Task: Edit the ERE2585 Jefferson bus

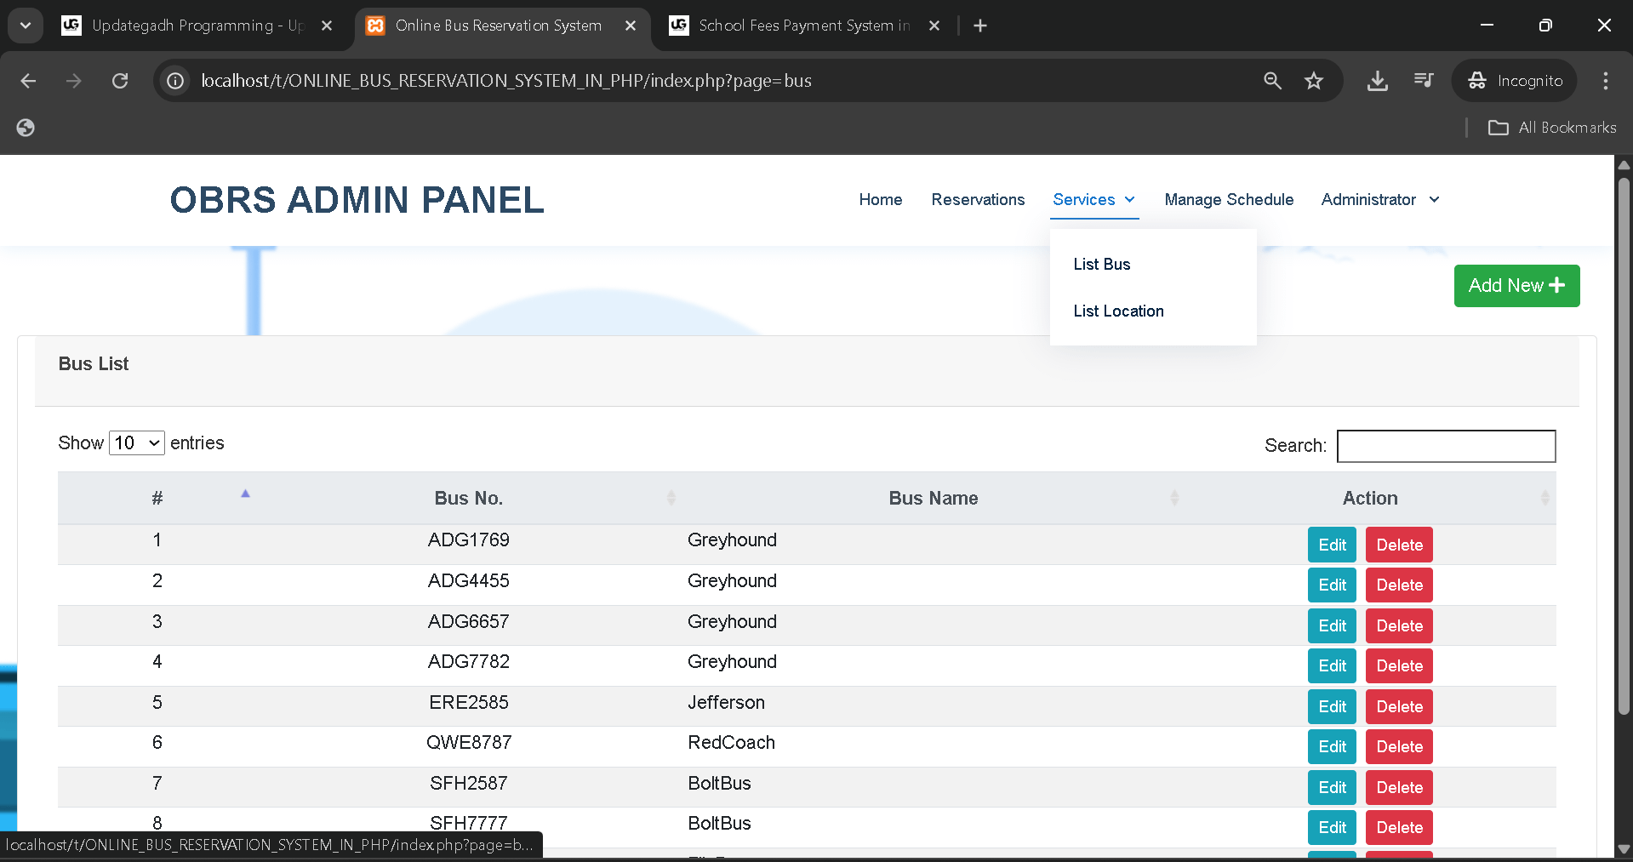Action: coord(1331,707)
